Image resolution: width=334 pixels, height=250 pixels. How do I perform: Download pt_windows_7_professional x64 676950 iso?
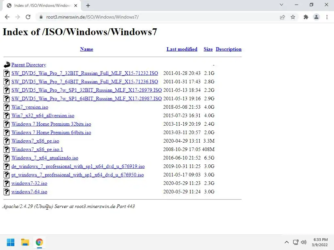pos(78,175)
